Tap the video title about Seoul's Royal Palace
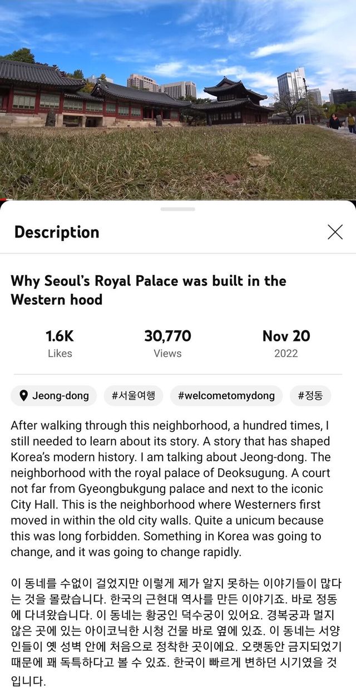The height and width of the screenshot is (688, 356). click(149, 290)
